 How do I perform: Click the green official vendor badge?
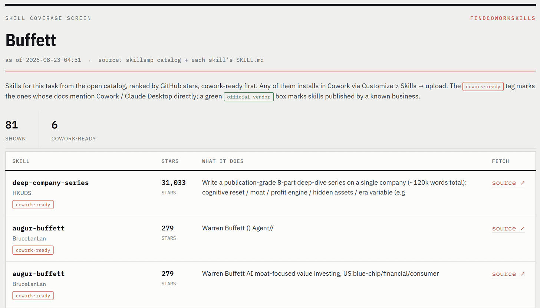249,97
